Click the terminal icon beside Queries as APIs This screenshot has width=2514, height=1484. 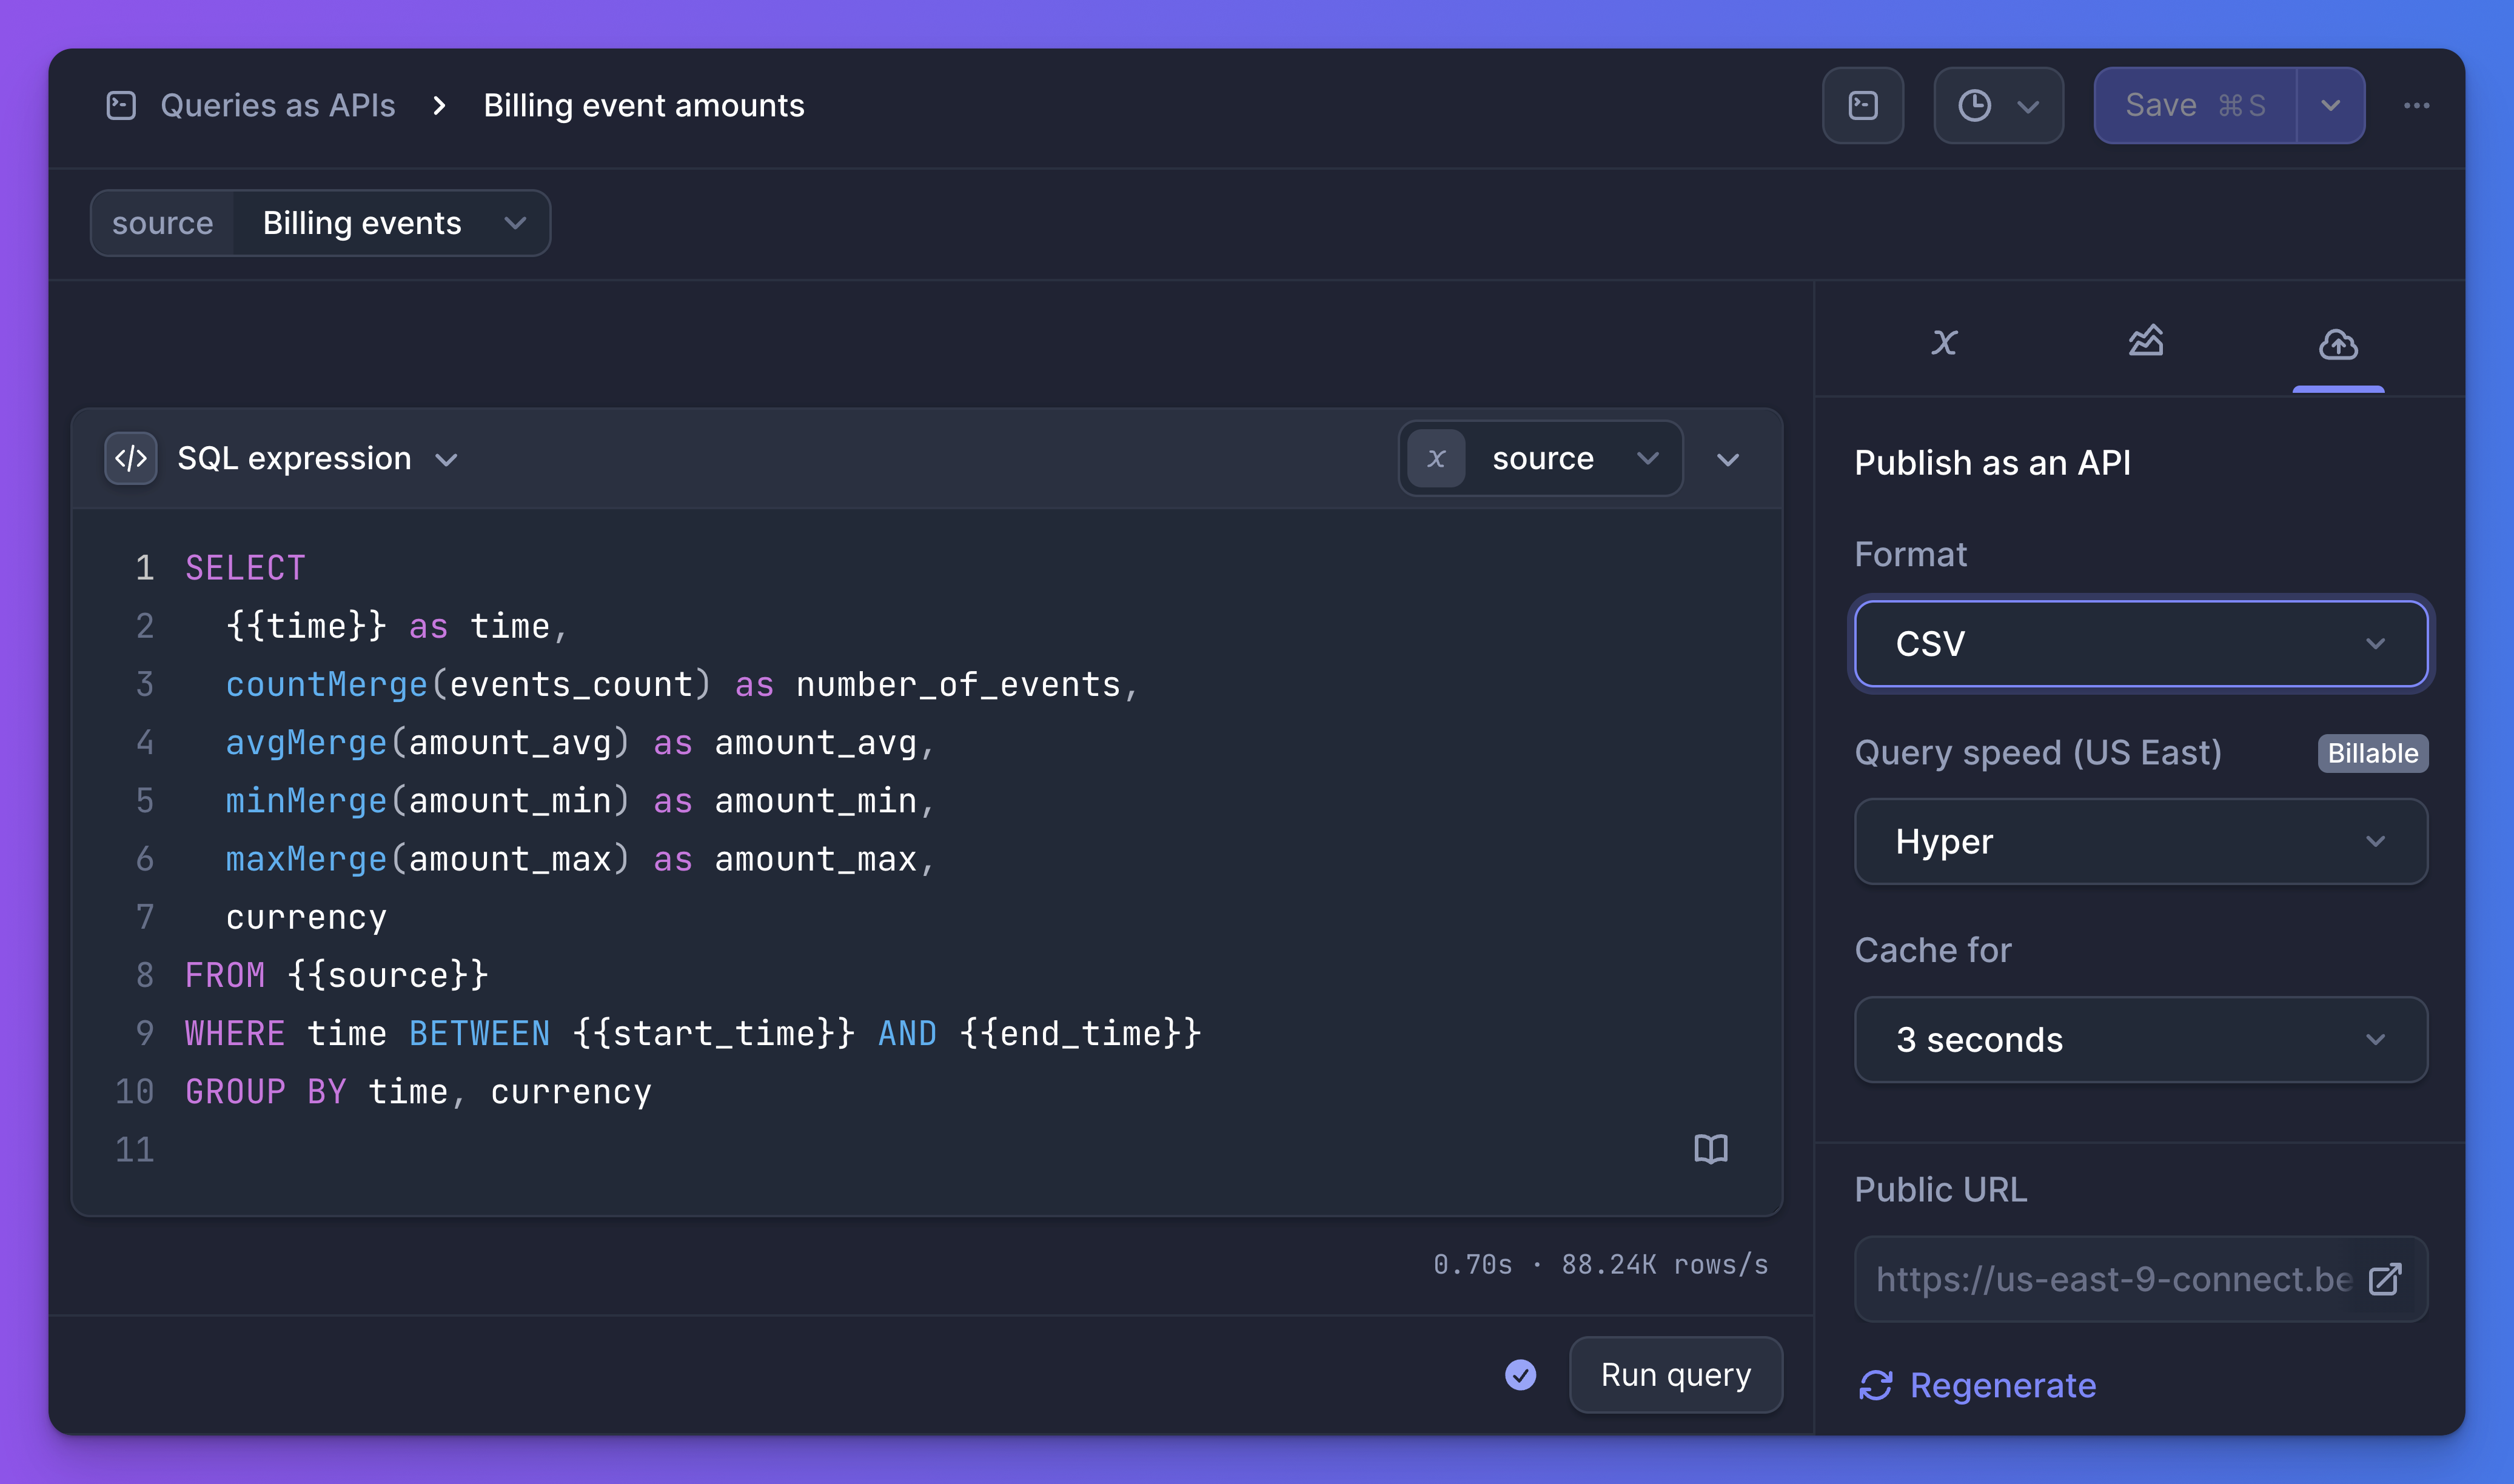(121, 105)
